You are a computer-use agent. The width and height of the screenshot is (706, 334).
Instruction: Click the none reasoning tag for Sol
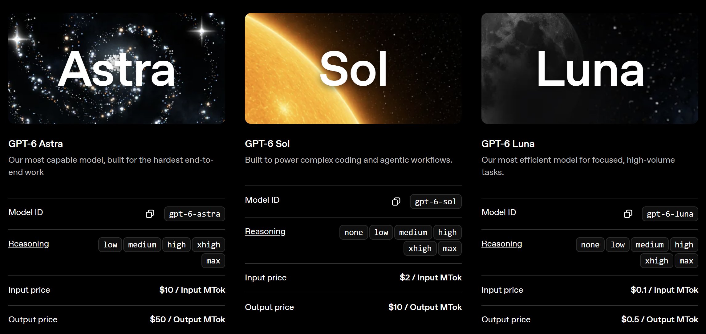354,232
